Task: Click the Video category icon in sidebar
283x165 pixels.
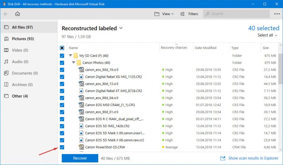Action: click(6, 50)
